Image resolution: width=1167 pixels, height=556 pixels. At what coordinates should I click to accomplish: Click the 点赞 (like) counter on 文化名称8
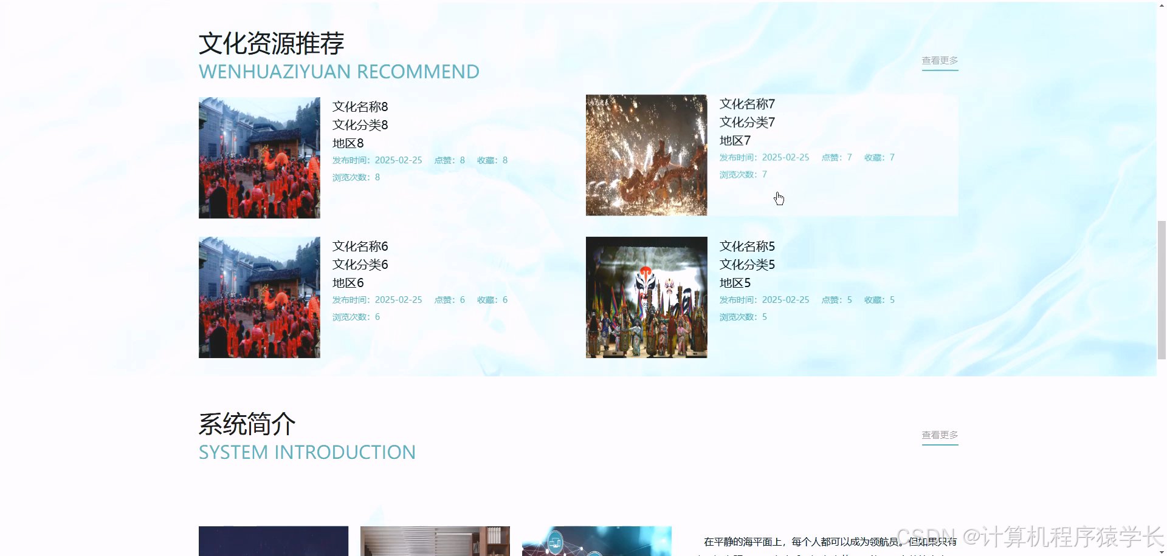[450, 160]
